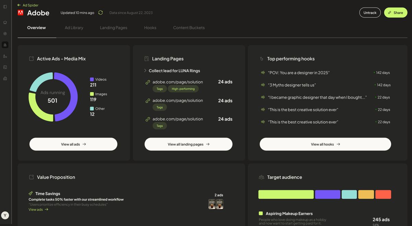Go back via the Ad Spider arrow

coord(19,5)
